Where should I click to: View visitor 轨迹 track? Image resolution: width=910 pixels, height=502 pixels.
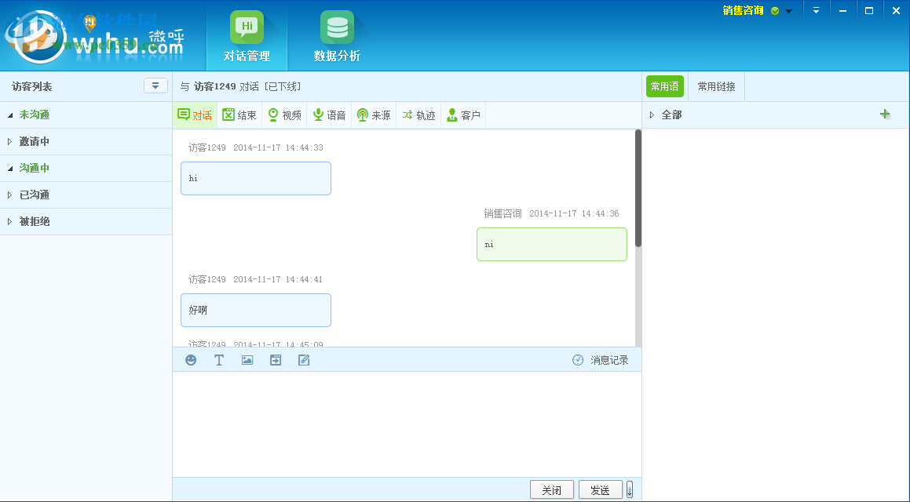(418, 115)
